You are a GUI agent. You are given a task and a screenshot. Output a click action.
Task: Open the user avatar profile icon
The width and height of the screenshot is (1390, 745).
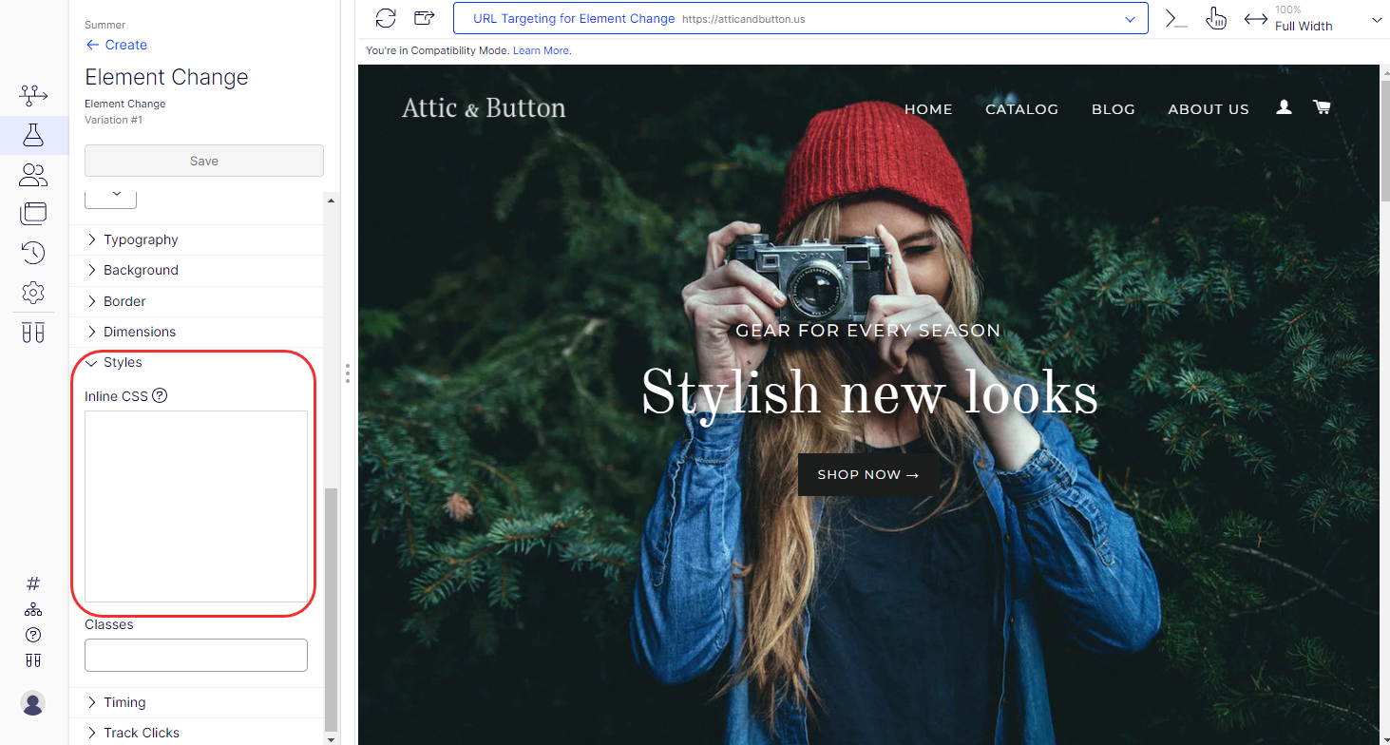pyautogui.click(x=33, y=703)
